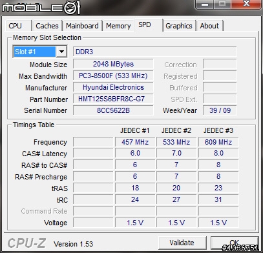Image resolution: width=263 pixels, height=253 pixels.
Task: Click tRAS value 23
Action: (x=218, y=188)
